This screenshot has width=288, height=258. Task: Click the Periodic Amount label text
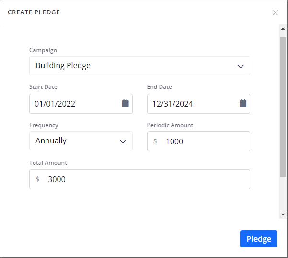click(170, 125)
